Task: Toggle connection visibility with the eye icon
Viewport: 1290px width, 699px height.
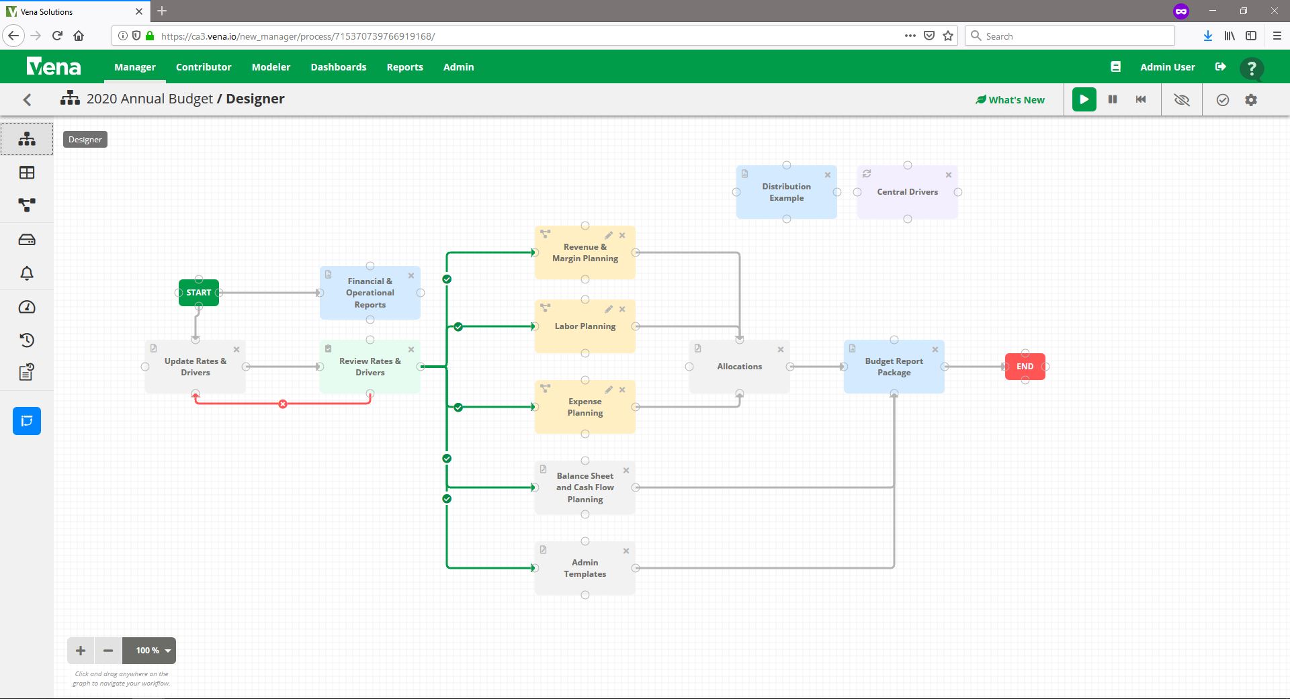Action: 1180,99
